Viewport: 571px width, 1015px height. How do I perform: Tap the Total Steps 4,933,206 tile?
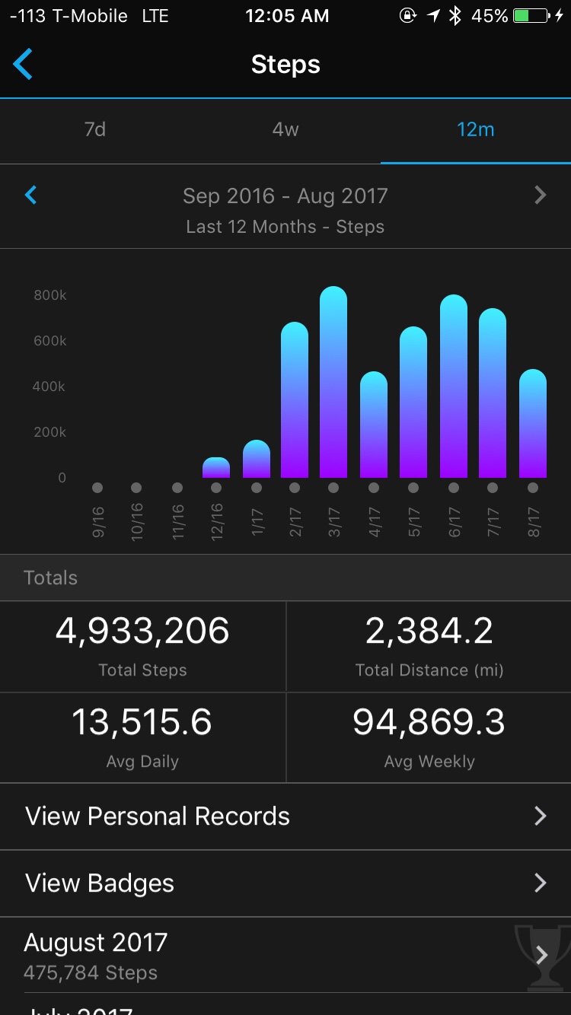(x=142, y=647)
